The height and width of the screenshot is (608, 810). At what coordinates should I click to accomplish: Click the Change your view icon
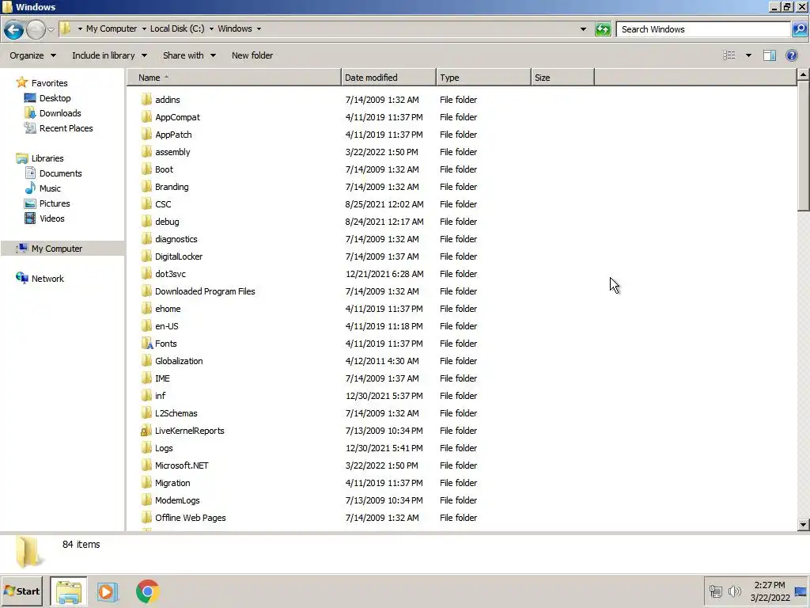coord(729,55)
